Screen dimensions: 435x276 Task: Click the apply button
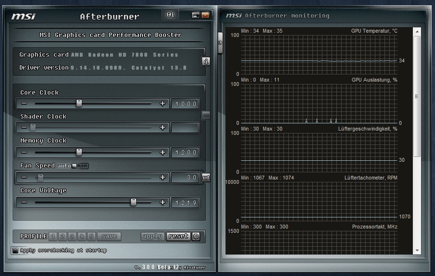tap(153, 237)
